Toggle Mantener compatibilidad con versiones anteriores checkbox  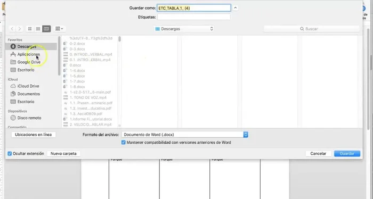[x=123, y=143]
